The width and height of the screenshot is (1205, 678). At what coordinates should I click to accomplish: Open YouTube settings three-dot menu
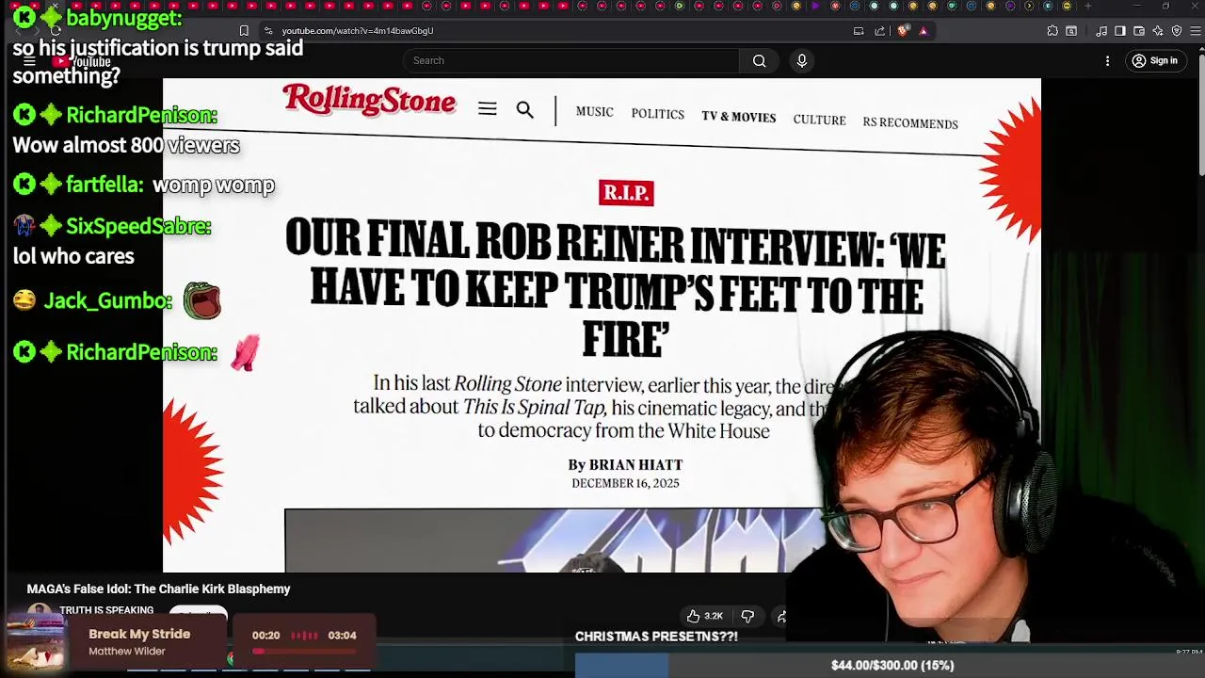click(1107, 60)
